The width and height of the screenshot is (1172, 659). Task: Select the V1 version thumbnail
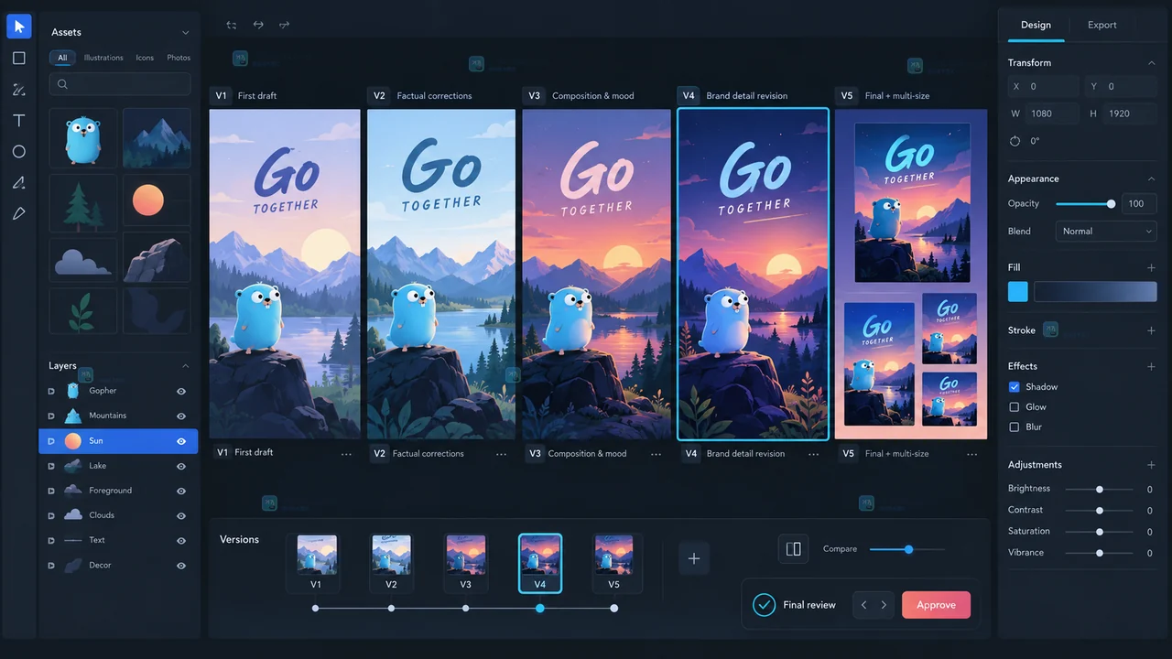coord(316,562)
